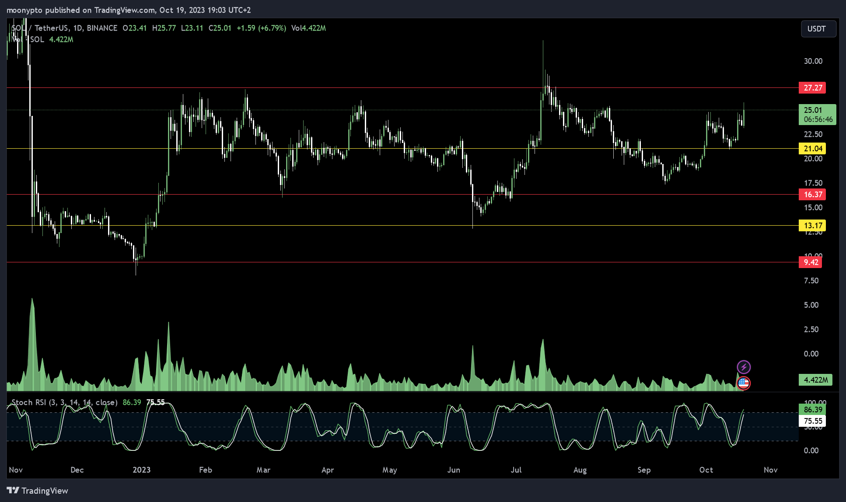Click the 13.17 yellow price label
The width and height of the screenshot is (846, 502).
pyautogui.click(x=812, y=226)
